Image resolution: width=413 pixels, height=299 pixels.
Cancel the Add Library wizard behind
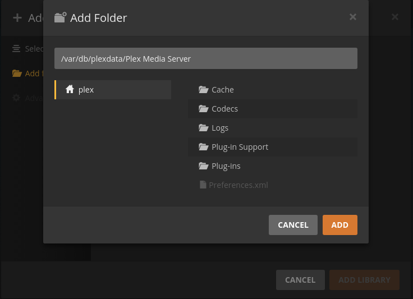click(x=300, y=280)
